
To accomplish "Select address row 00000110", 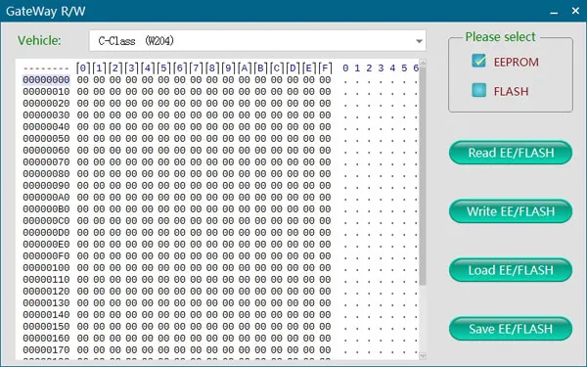I will 46,280.
